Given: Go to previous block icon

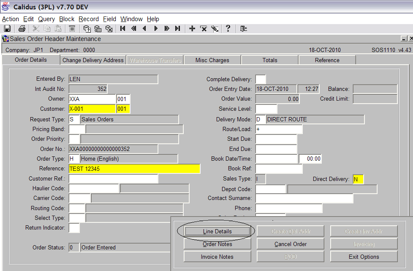Looking at the screenshot, I should pos(134,28).
